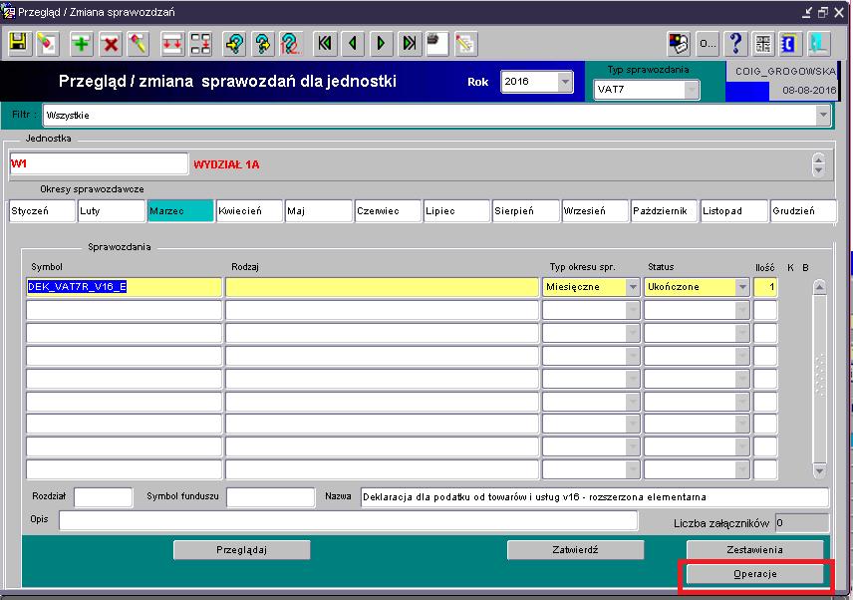Open the Typ sprawozdania VAT7 dropdown
Screen dimensions: 853x600
coord(692,90)
